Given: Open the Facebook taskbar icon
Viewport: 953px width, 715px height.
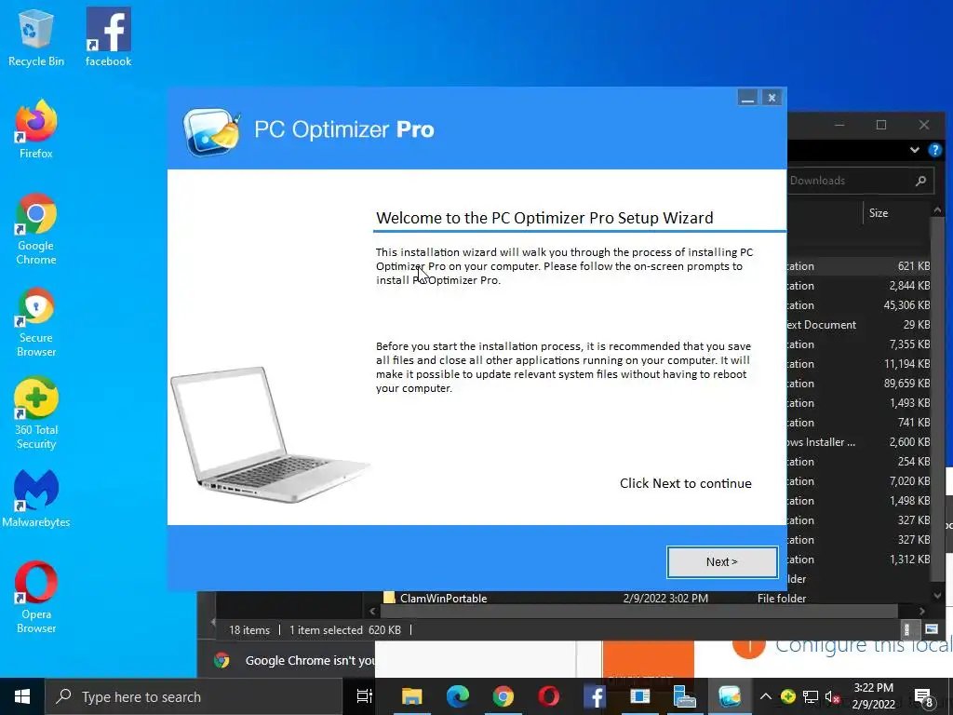Looking at the screenshot, I should pyautogui.click(x=595, y=696).
